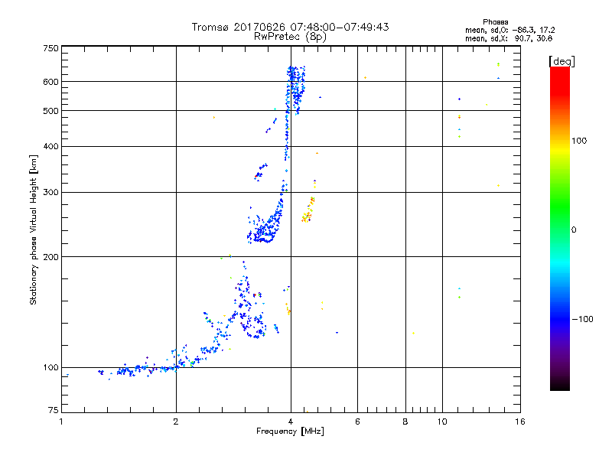Click the x-axis tick label '6'

pos(357,422)
